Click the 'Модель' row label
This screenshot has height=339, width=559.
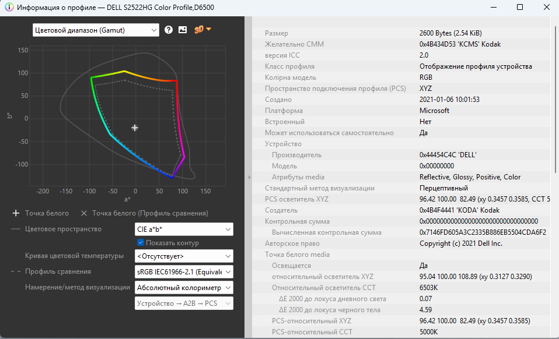pyautogui.click(x=284, y=166)
